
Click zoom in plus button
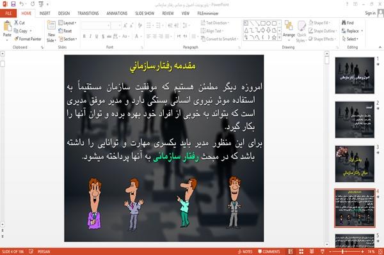[362, 252]
